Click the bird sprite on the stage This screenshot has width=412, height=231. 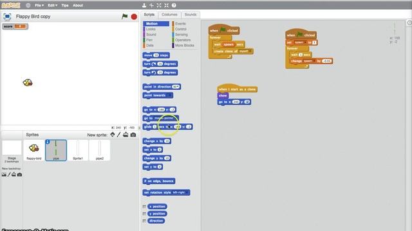(x=28, y=83)
